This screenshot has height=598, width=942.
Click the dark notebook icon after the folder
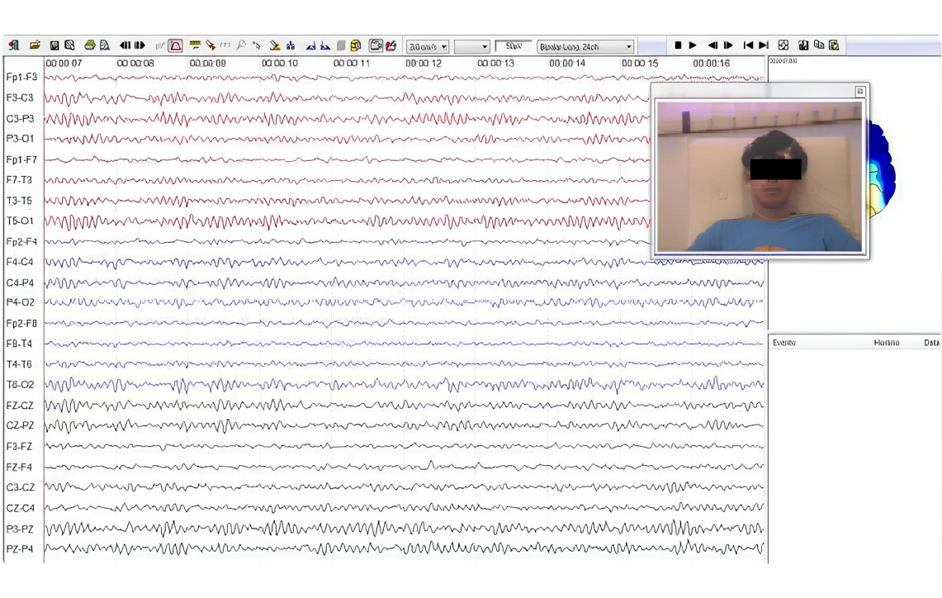click(x=54, y=45)
